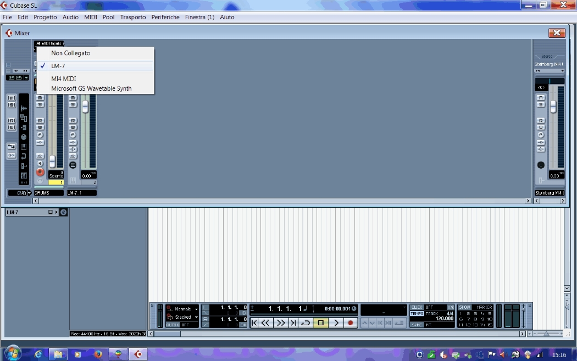Rewind using the transport panel
577x361 pixels.
(x=265, y=323)
